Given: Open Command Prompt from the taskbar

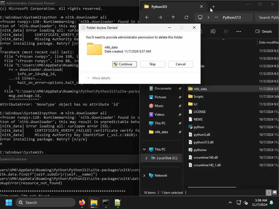Looking at the screenshot, I should (106, 202).
